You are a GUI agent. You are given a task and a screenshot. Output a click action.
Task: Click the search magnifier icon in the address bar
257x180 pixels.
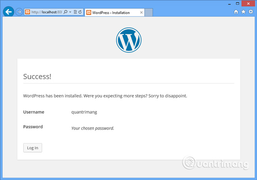[x=65, y=12]
